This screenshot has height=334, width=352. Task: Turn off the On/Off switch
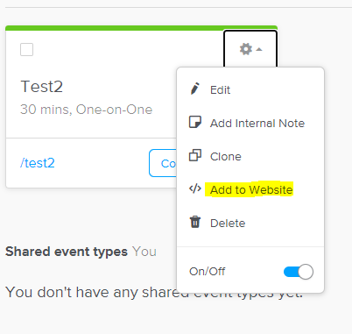click(299, 272)
